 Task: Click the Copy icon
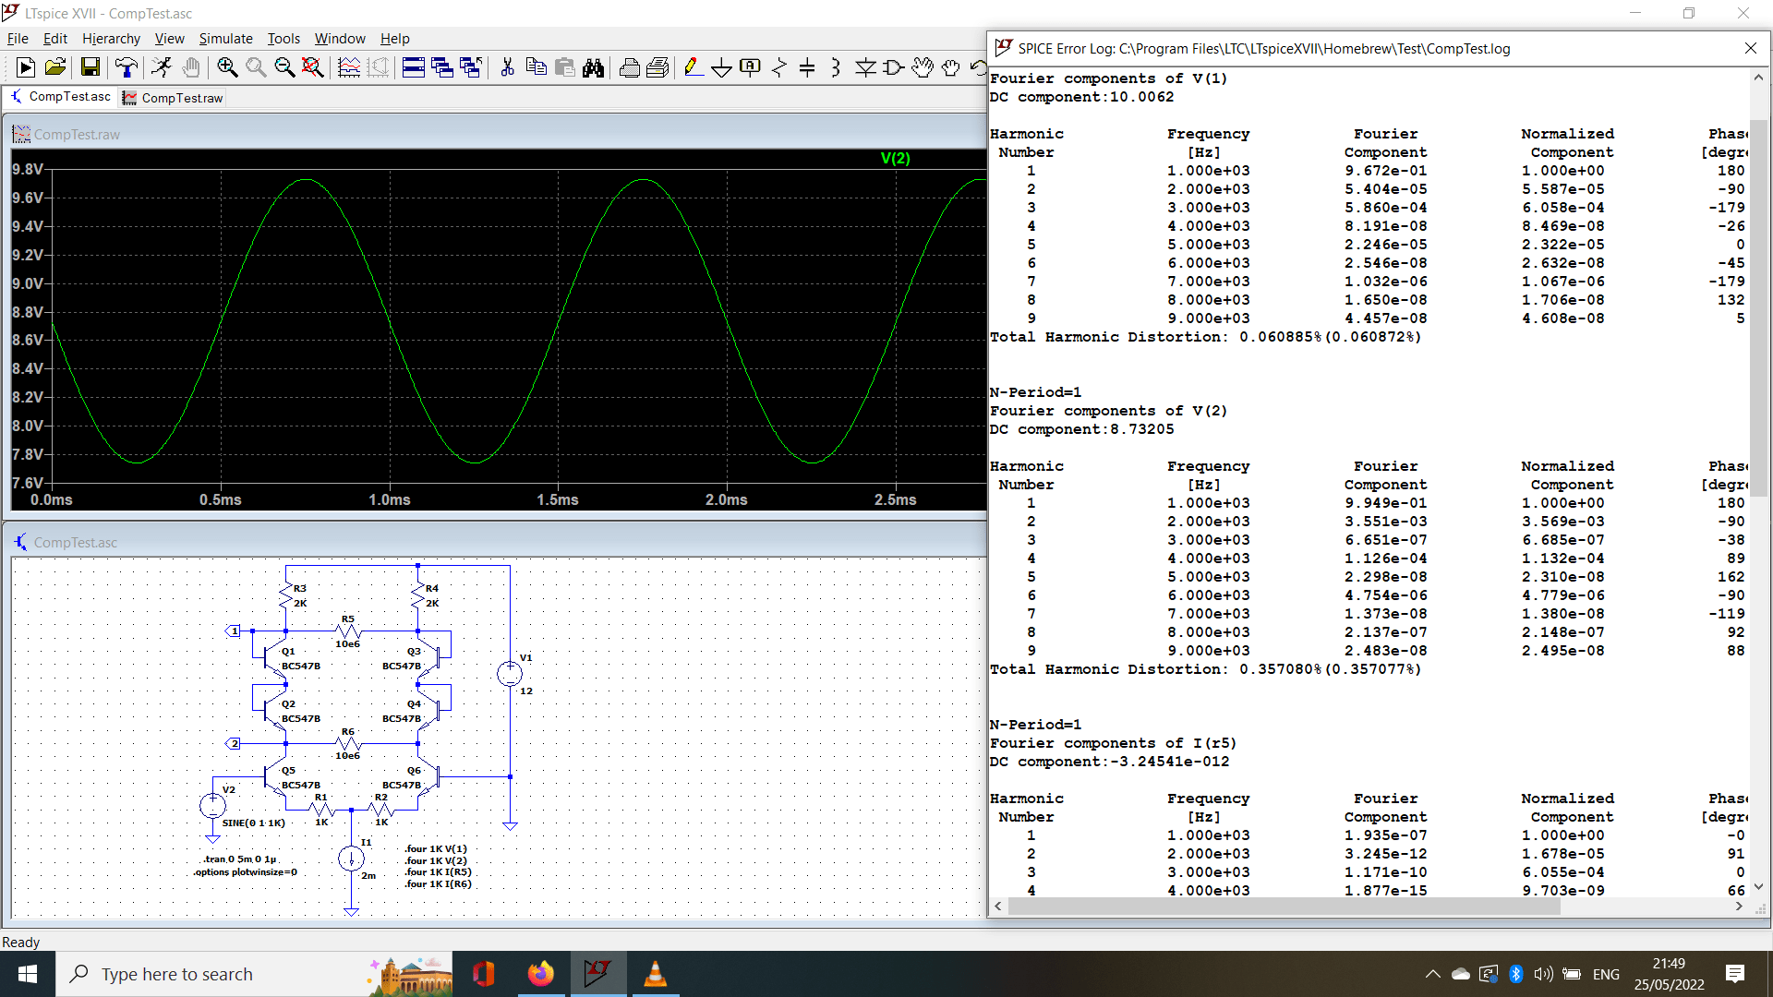(536, 67)
